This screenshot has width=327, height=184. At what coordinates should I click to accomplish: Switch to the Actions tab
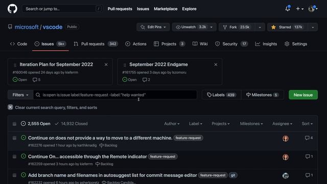[x=136, y=44]
